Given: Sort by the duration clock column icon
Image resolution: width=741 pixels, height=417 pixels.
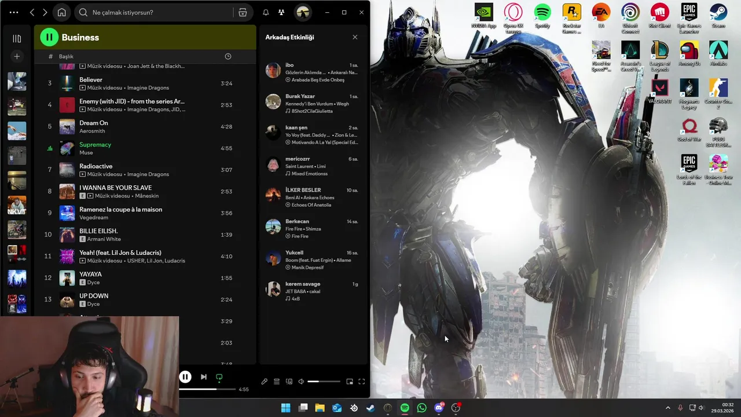Looking at the screenshot, I should pyautogui.click(x=228, y=56).
